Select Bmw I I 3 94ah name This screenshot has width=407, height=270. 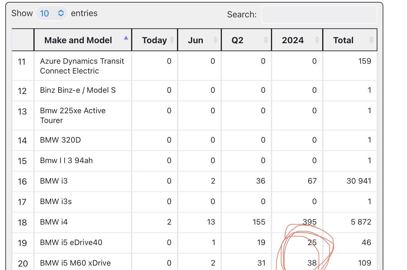point(66,160)
